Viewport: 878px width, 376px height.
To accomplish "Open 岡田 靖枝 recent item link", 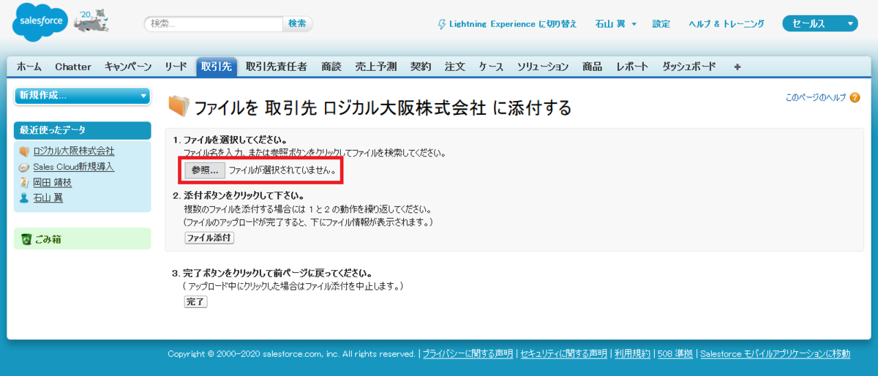I will (53, 182).
